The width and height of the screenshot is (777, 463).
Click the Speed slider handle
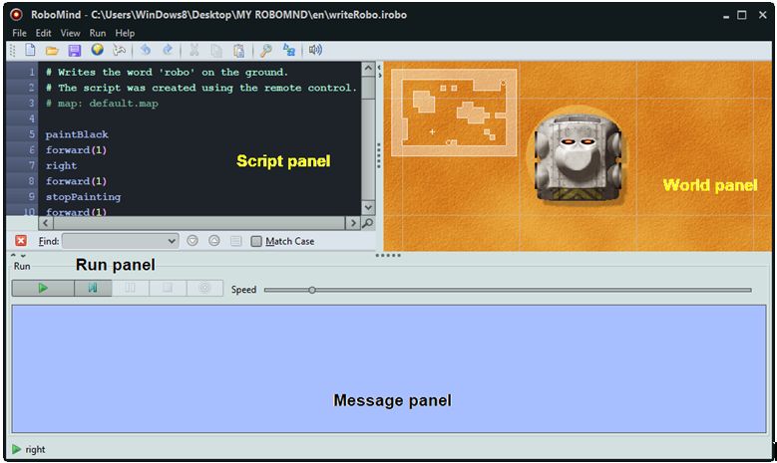click(311, 290)
